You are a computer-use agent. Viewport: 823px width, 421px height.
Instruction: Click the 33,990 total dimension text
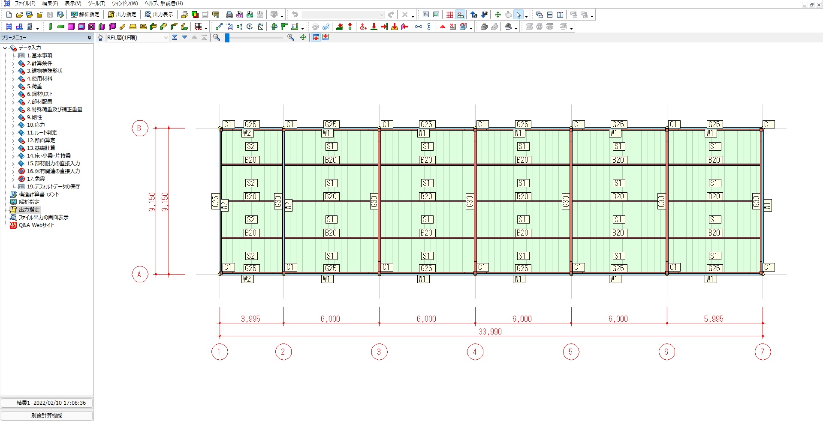490,331
